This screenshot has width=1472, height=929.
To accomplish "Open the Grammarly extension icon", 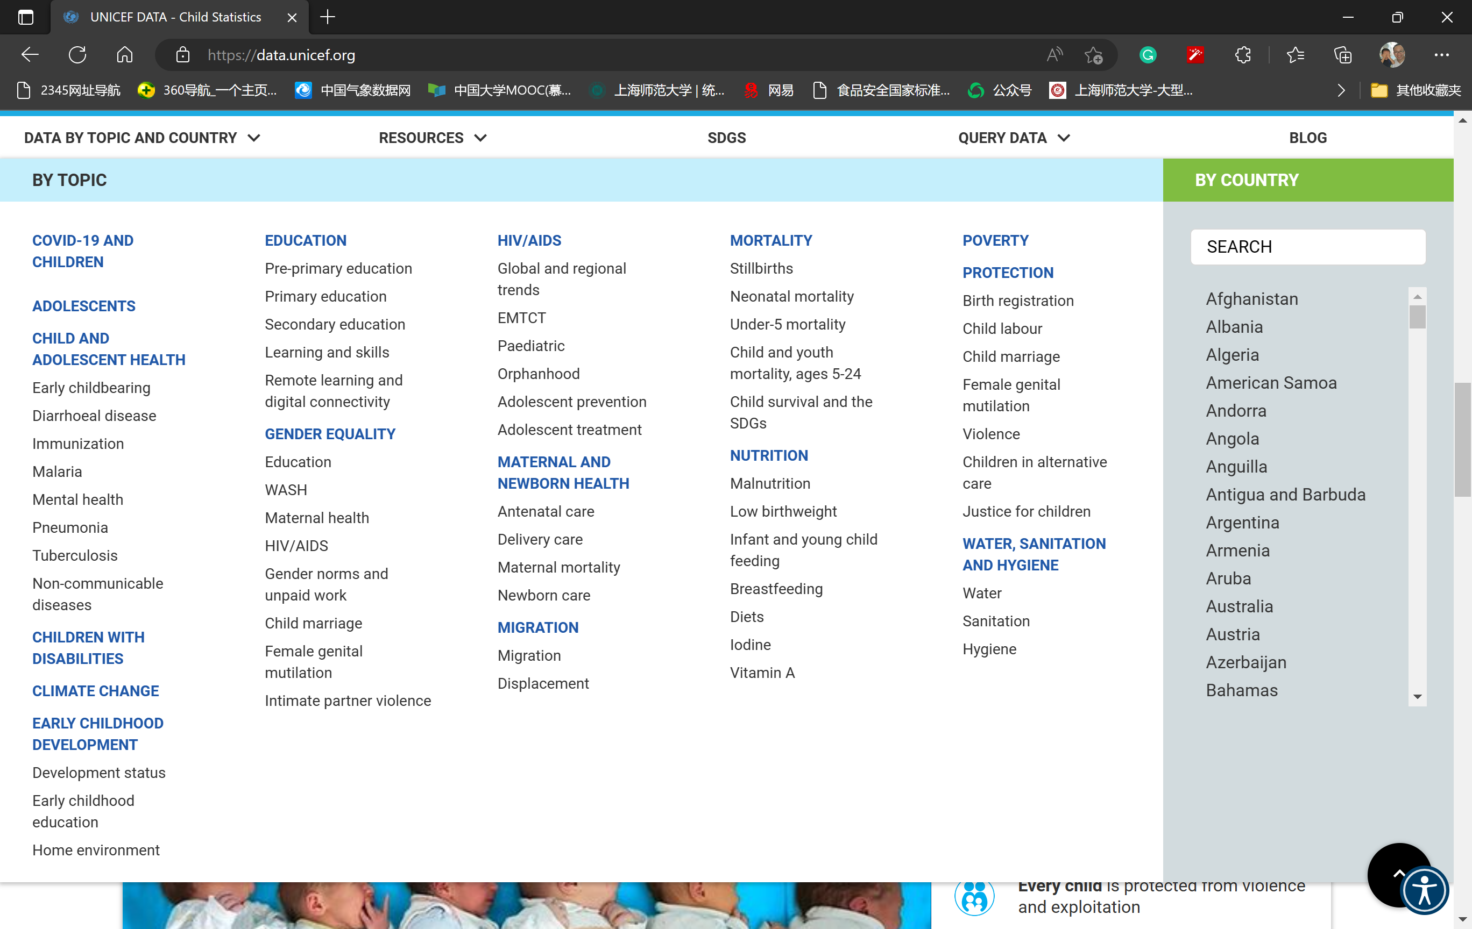I will tap(1148, 55).
